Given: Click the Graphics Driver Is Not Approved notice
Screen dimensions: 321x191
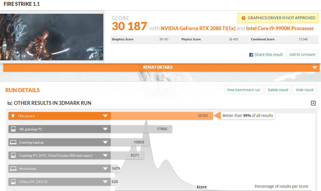Looking at the screenshot, I should tap(278, 18).
